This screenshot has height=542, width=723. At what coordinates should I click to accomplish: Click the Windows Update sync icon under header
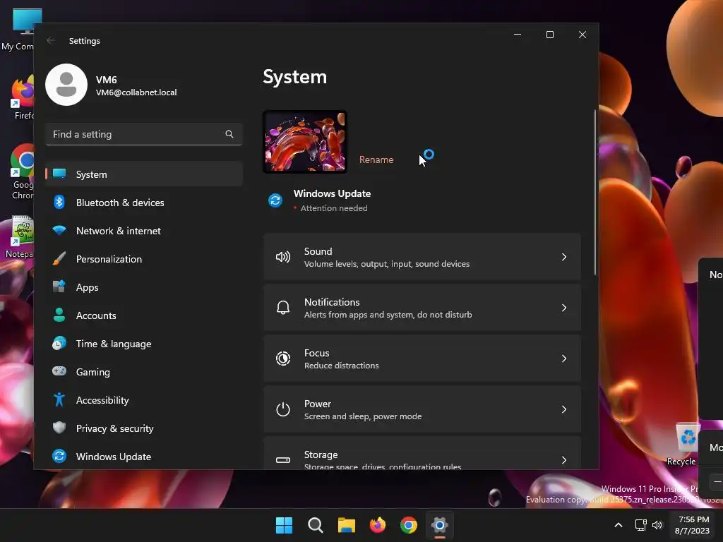coord(275,200)
